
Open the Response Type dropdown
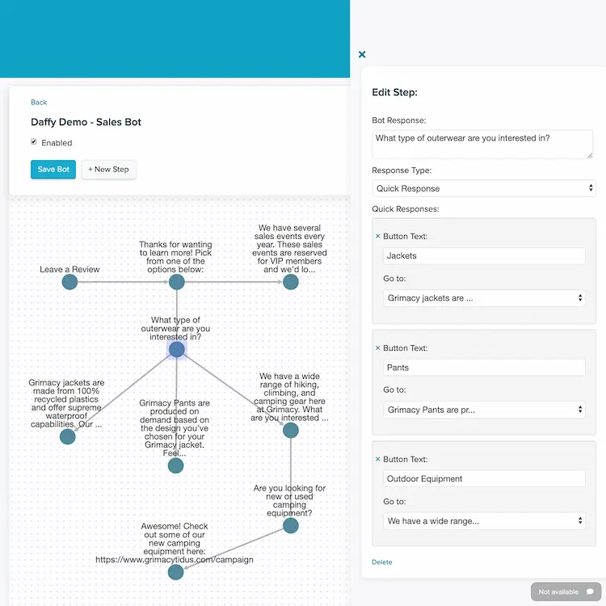click(483, 188)
